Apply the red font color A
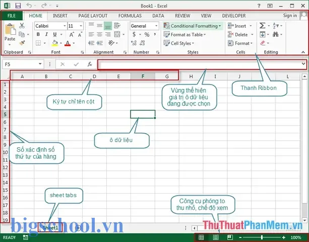 tap(68, 43)
